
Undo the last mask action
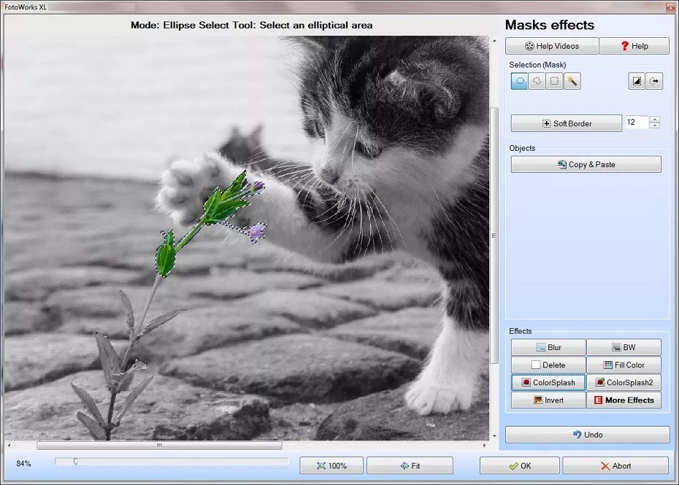pos(587,435)
